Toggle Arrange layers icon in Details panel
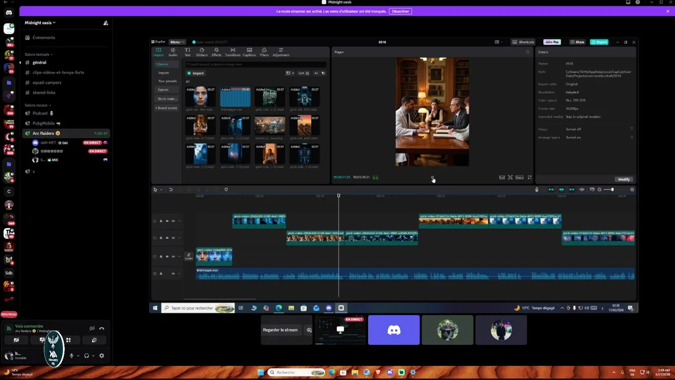Screen dimensions: 675x380 pos(632,137)
